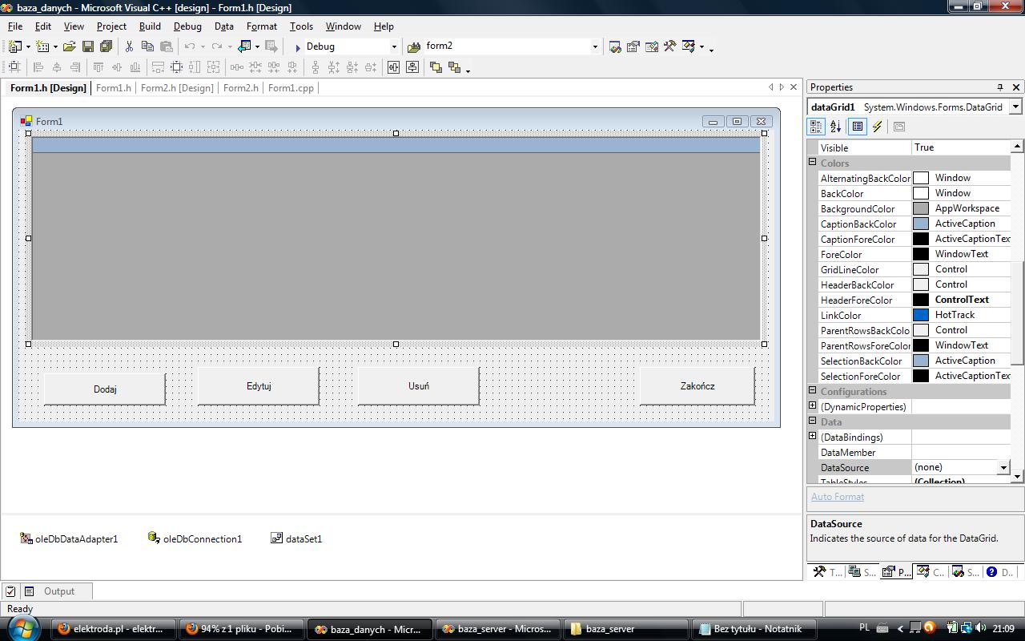This screenshot has height=641, width=1025.
Task: Click the Send to Back layout icon
Action: coord(454,67)
